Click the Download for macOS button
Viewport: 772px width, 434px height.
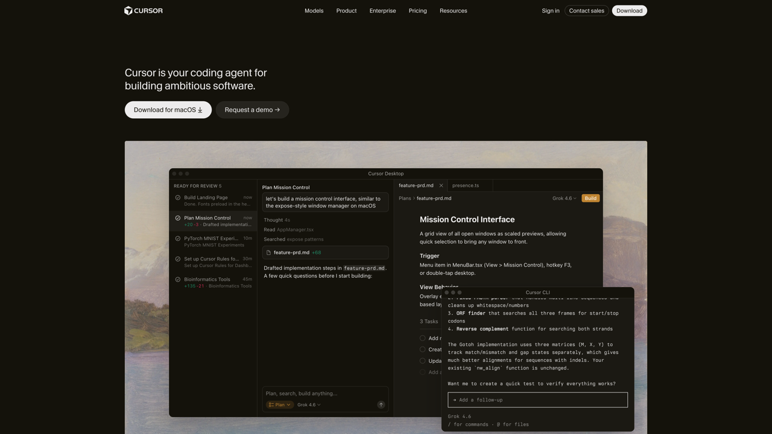coord(168,110)
